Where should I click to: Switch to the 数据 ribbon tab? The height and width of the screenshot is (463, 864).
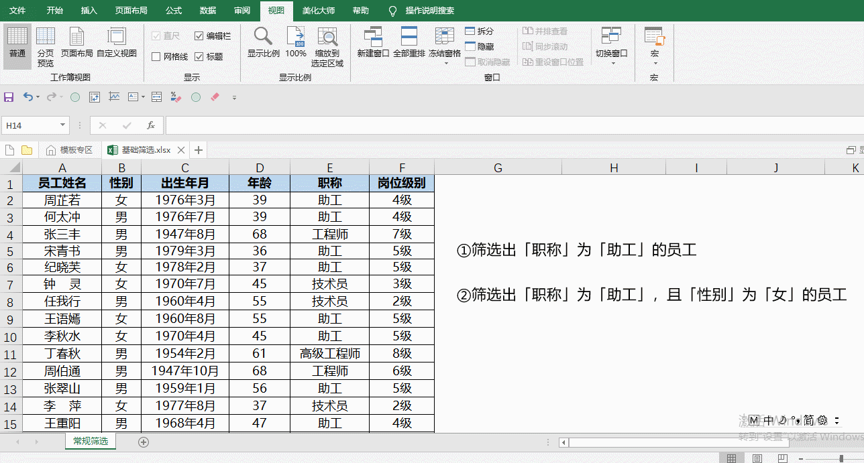(207, 10)
